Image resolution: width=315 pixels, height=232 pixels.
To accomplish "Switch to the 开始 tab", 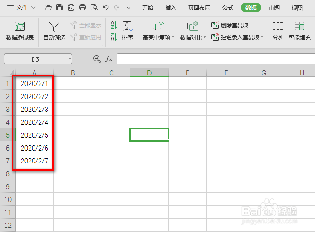I will pyautogui.click(x=148, y=8).
